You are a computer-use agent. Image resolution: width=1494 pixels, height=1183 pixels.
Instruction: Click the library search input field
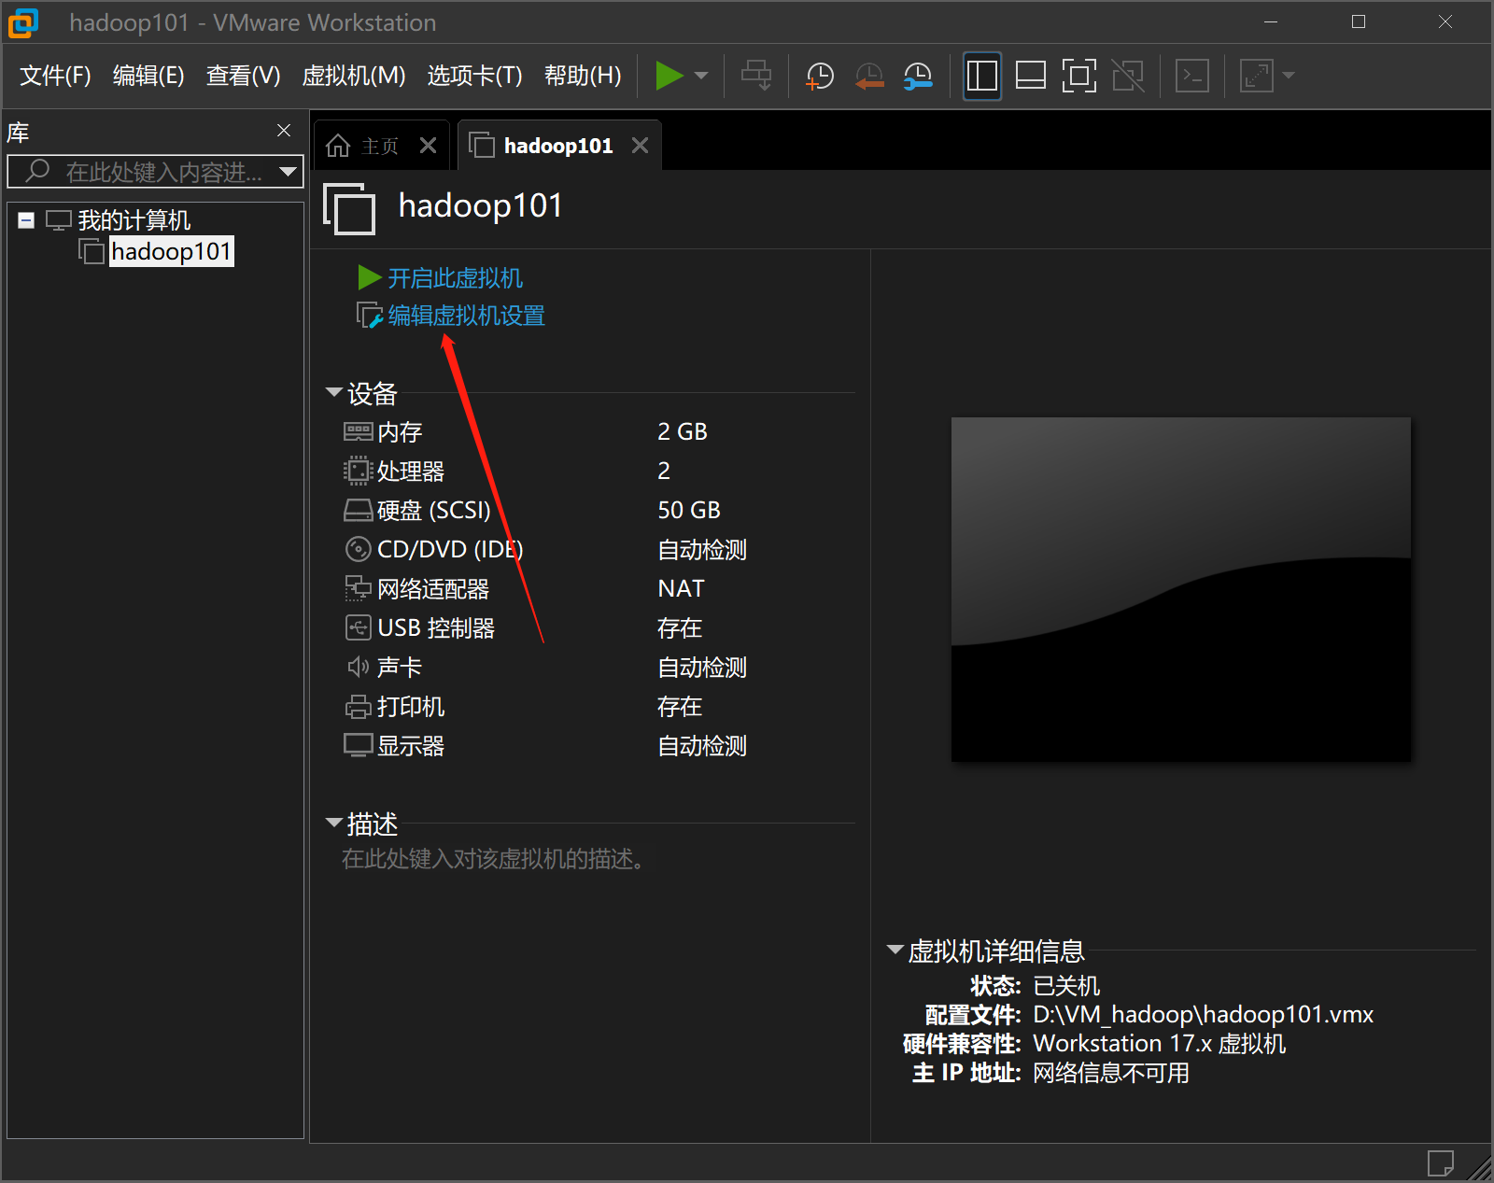[154, 172]
